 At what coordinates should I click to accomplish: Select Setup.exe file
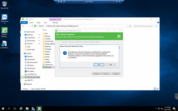(x=48, y=67)
